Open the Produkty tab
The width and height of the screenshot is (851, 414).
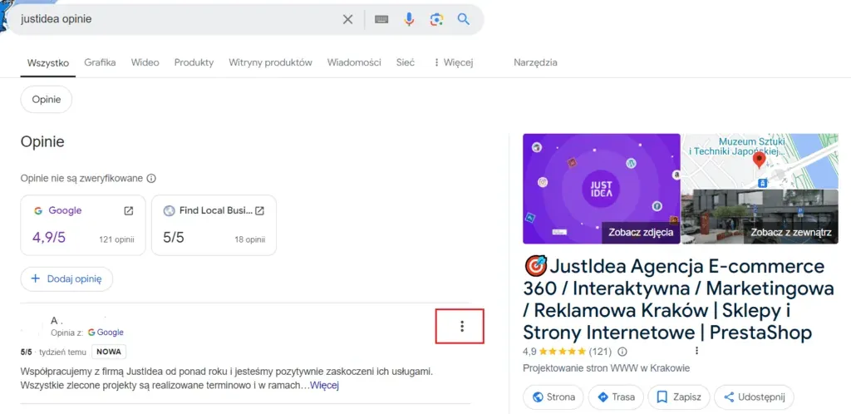pyautogui.click(x=194, y=62)
